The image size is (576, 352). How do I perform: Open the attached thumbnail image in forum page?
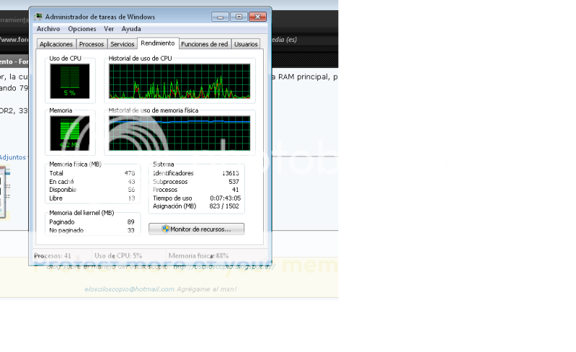coord(4,192)
